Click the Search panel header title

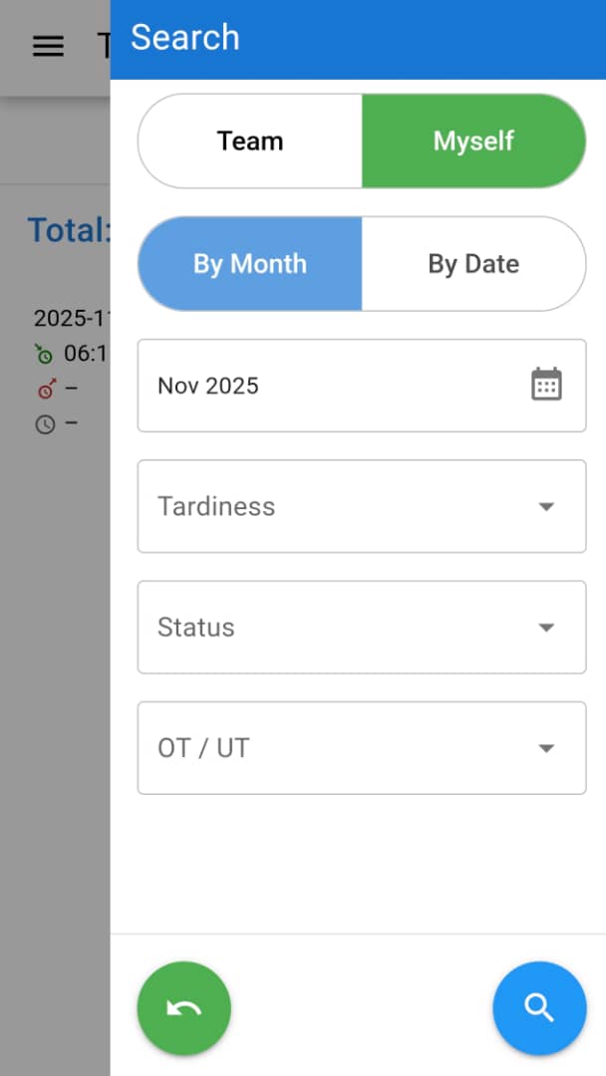[185, 38]
